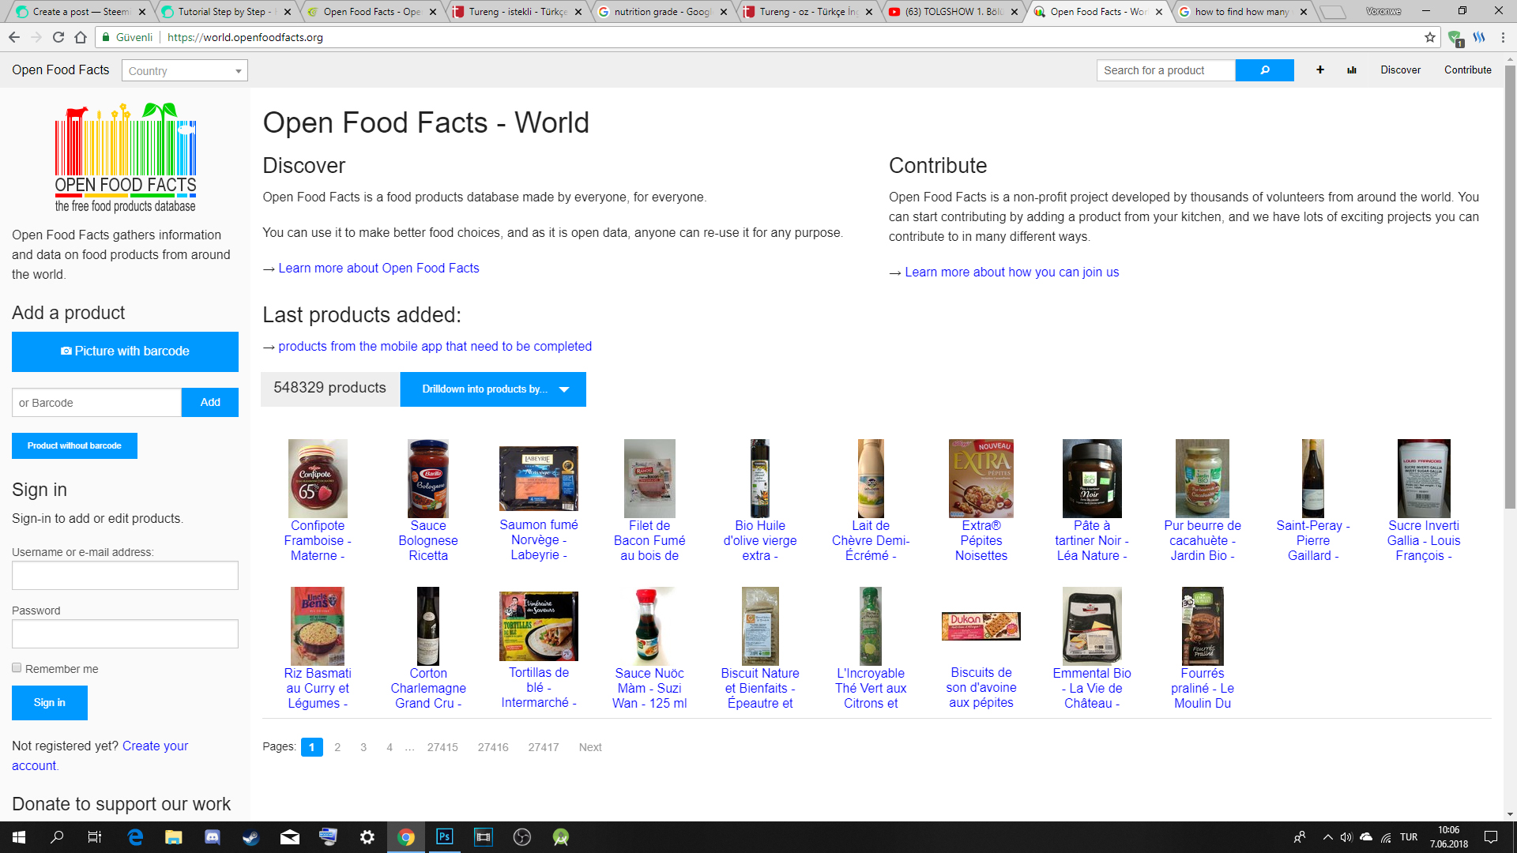1517x853 pixels.
Task: Click Task View icon in taskbar
Action: click(x=95, y=837)
